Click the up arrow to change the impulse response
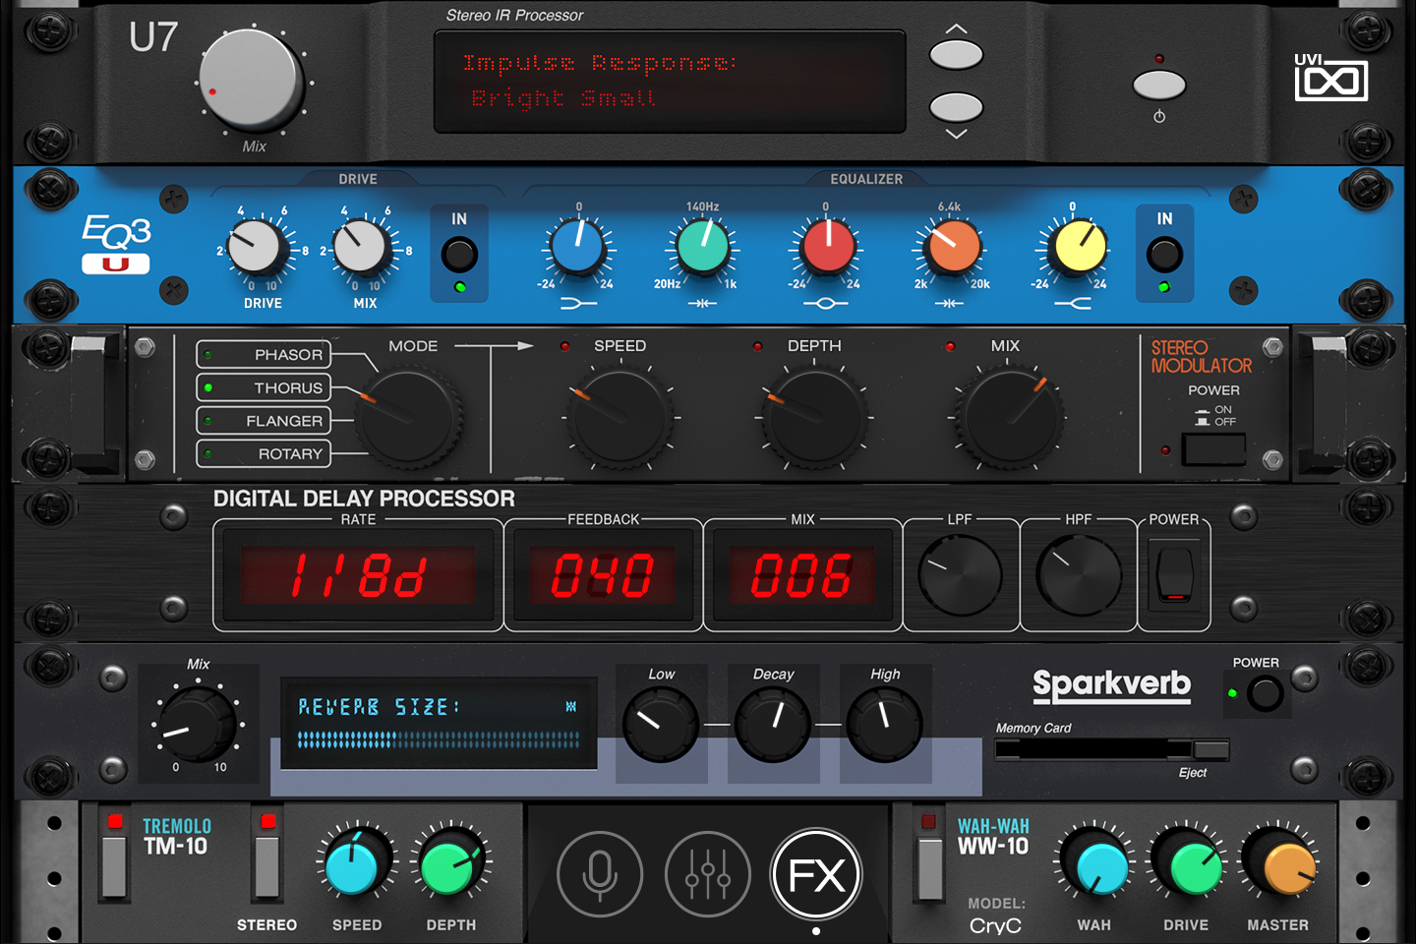The height and width of the screenshot is (944, 1416). [x=955, y=56]
